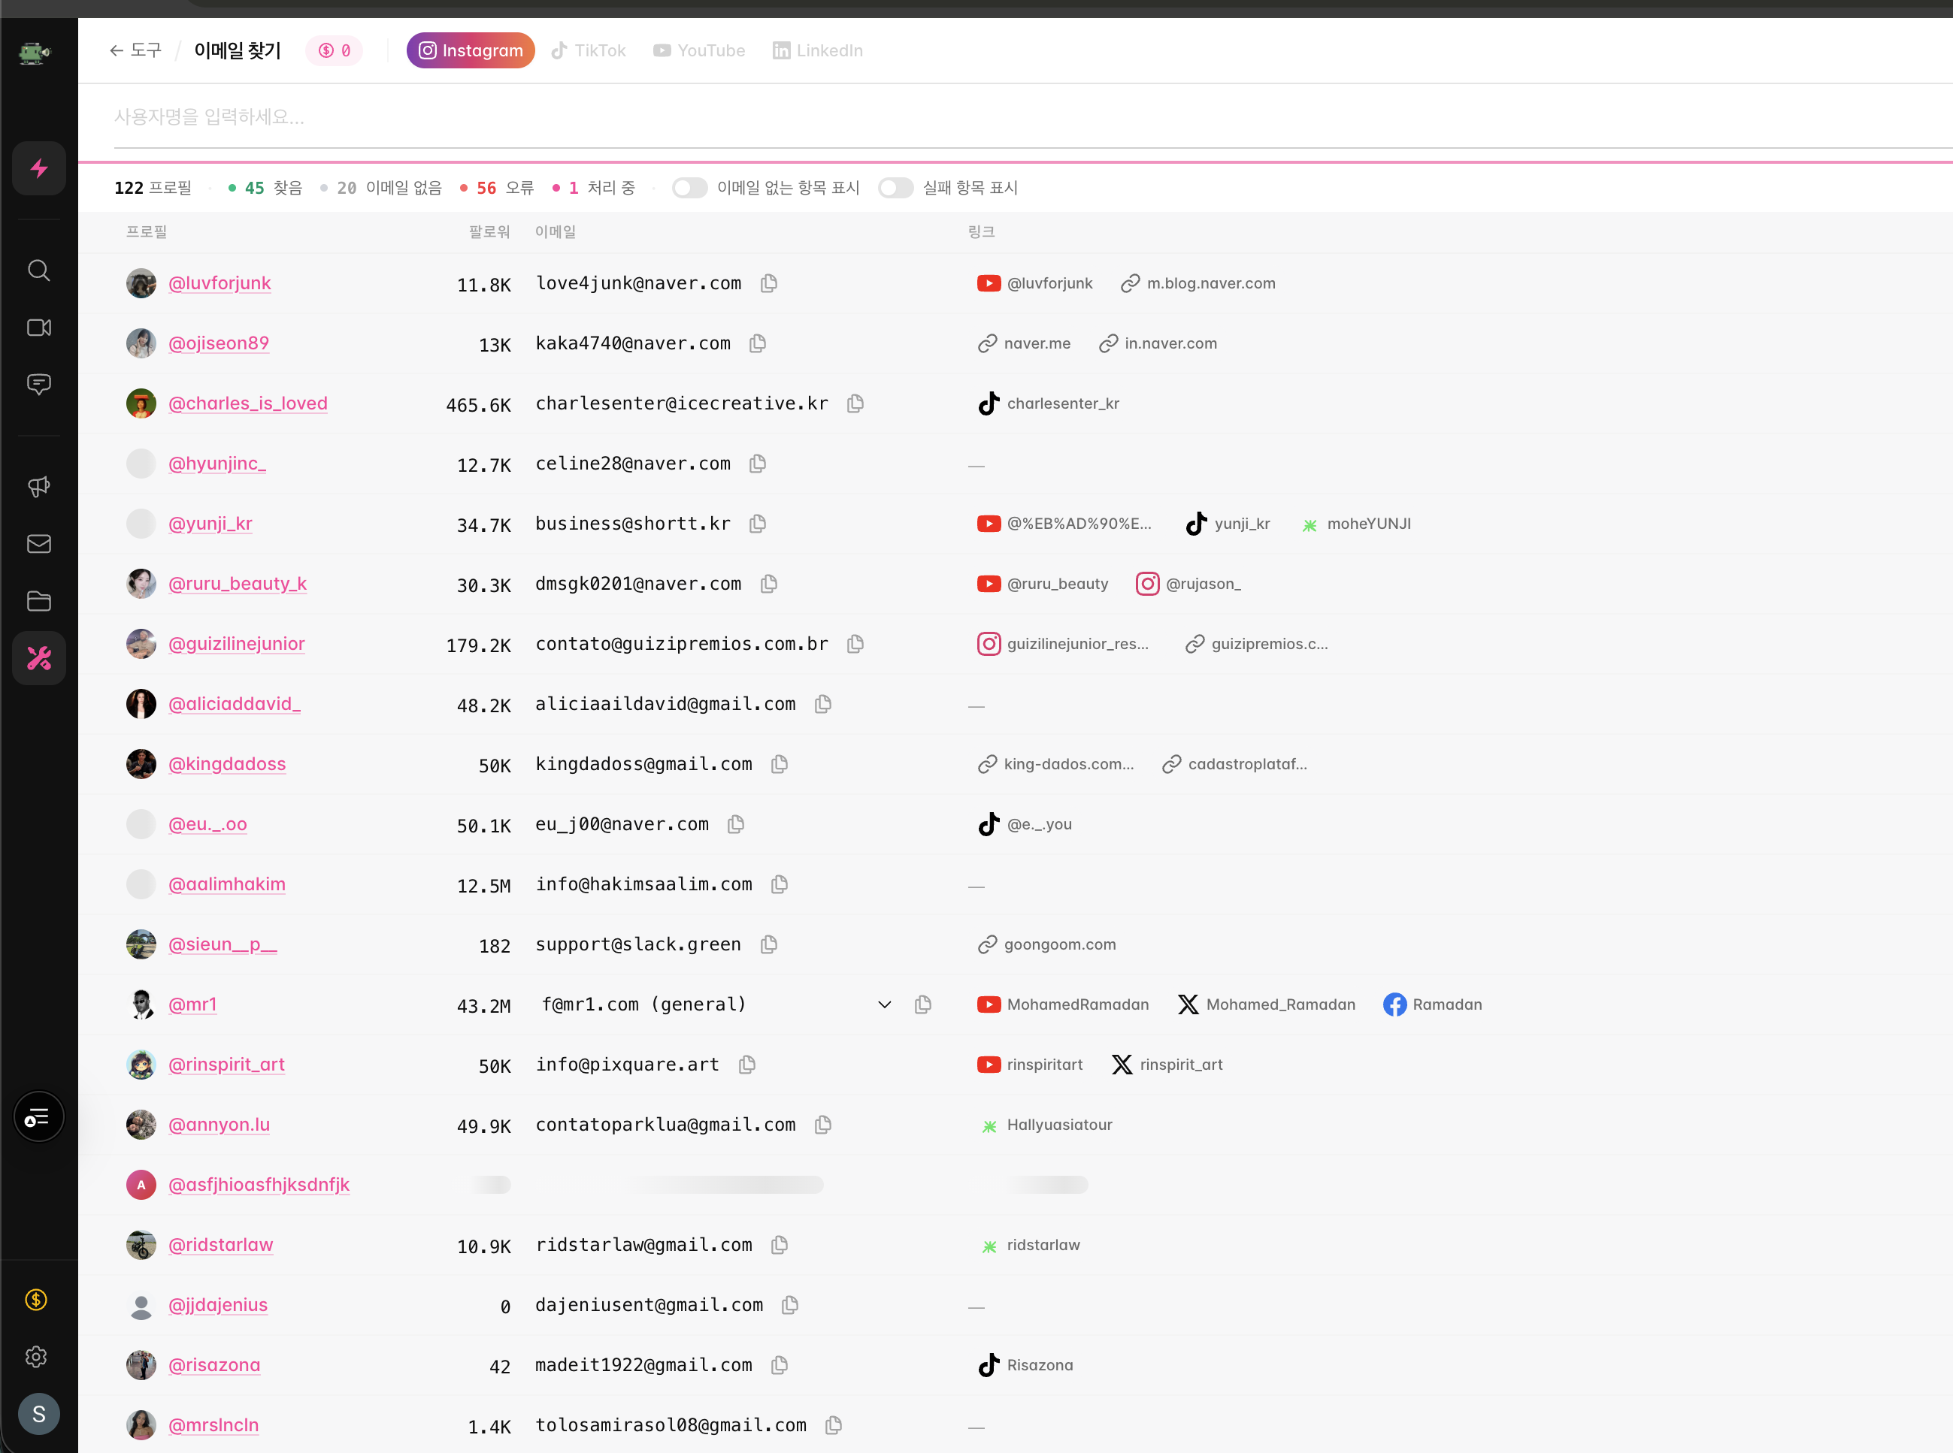Expand the f@mr1.com email dropdown
Image resolution: width=1953 pixels, height=1453 pixels.
click(885, 1004)
